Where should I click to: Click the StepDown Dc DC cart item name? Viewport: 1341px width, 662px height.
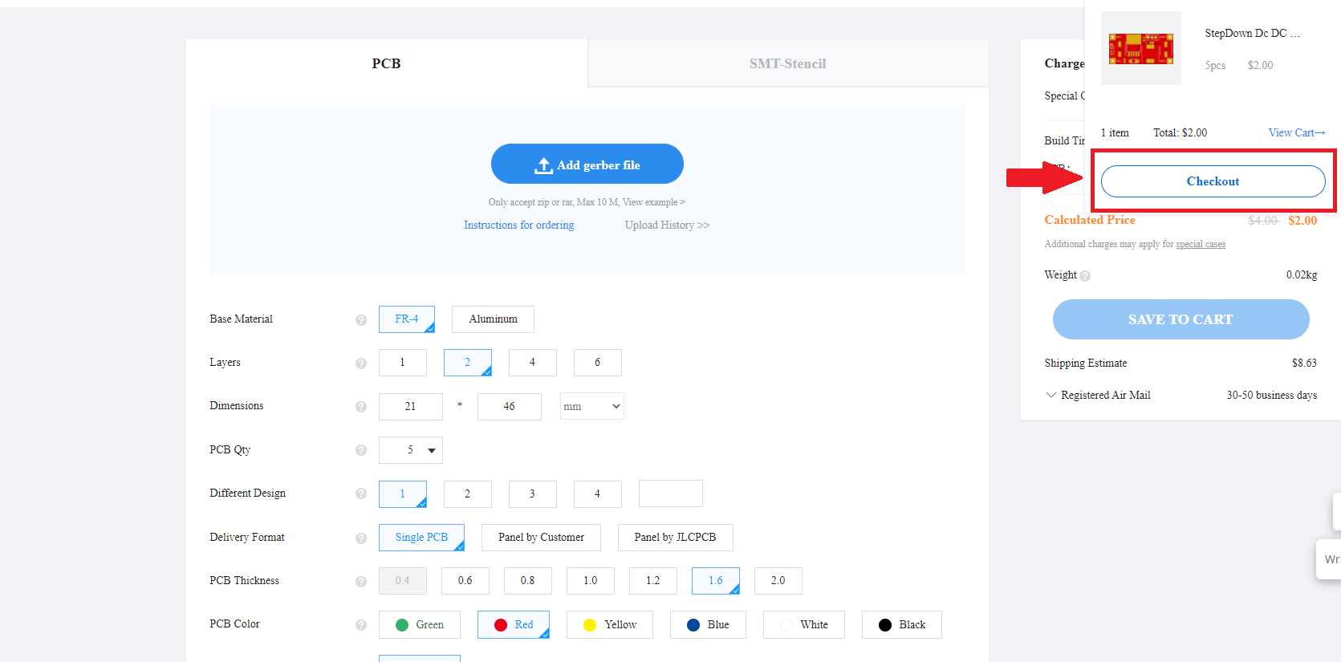pyautogui.click(x=1253, y=34)
